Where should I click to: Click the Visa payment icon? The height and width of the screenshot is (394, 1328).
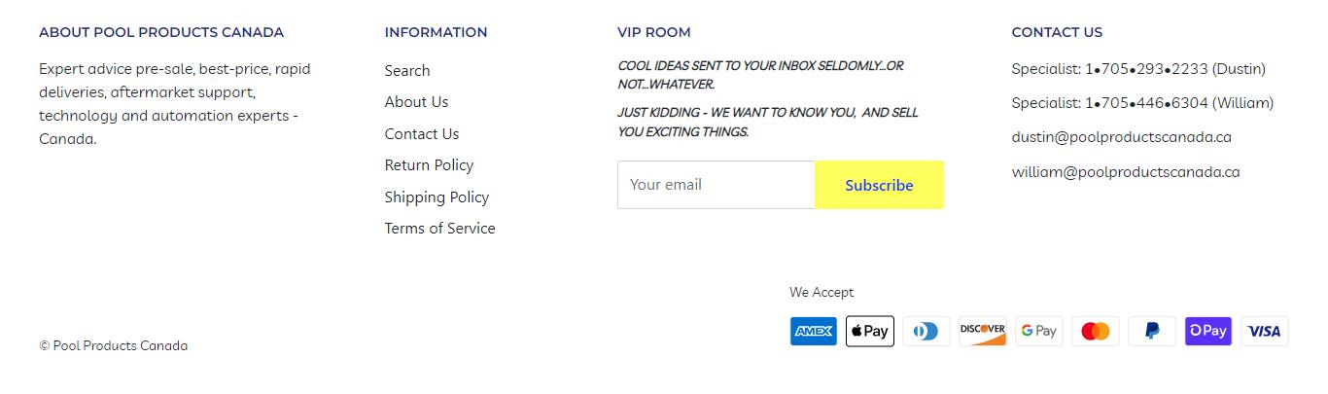point(1264,332)
